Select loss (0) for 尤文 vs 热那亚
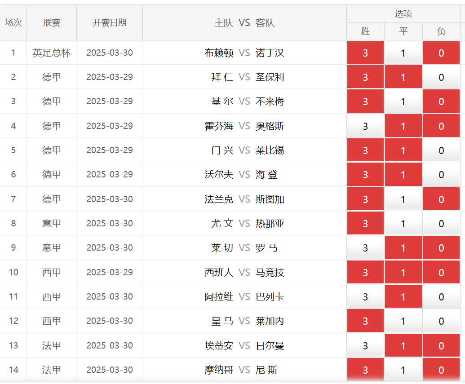The height and width of the screenshot is (384, 465). [x=441, y=224]
